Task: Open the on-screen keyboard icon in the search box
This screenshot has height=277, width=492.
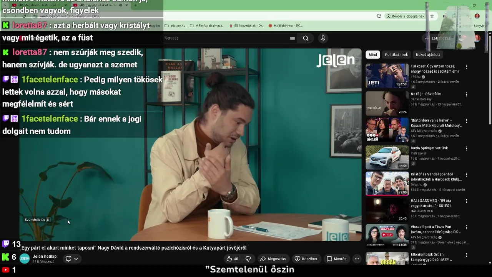Action: click(x=293, y=38)
